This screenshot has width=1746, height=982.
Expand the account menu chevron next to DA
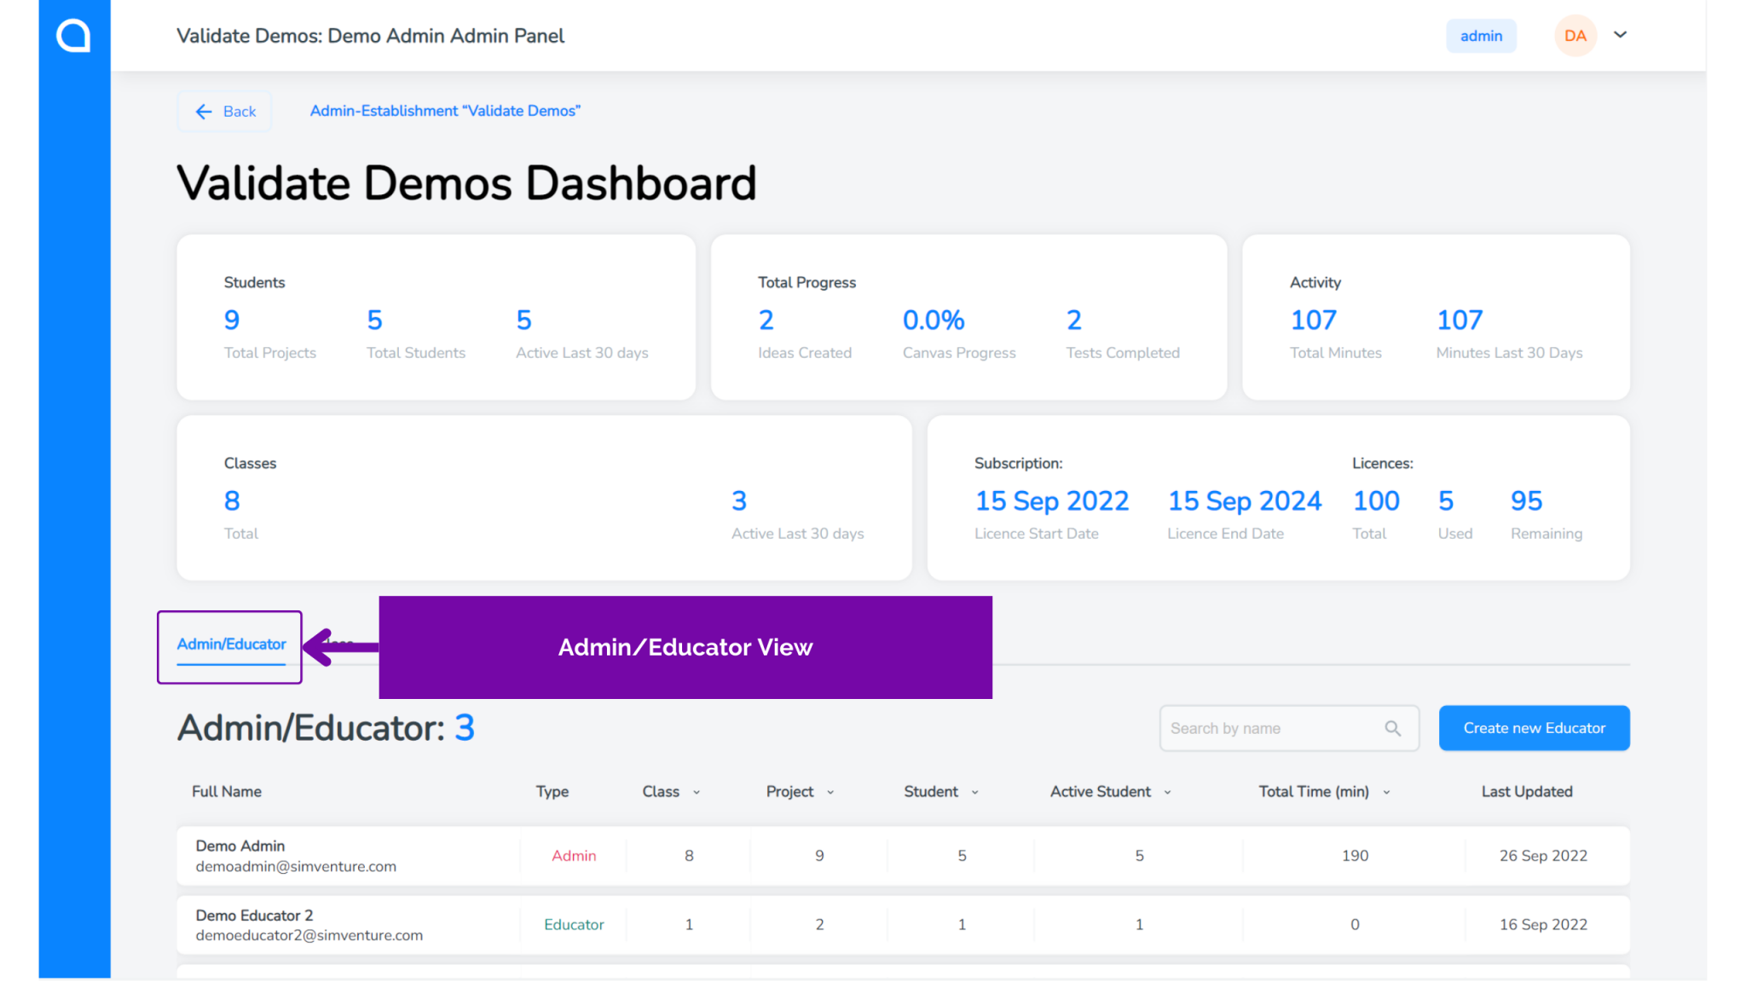tap(1620, 35)
